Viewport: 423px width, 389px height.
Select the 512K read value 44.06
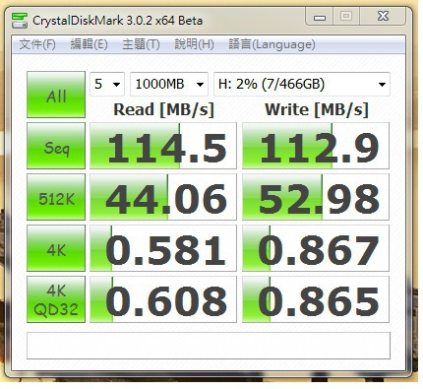[x=163, y=197]
